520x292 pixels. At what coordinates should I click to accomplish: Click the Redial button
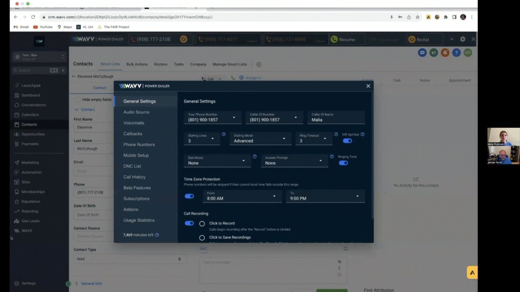coord(425,40)
